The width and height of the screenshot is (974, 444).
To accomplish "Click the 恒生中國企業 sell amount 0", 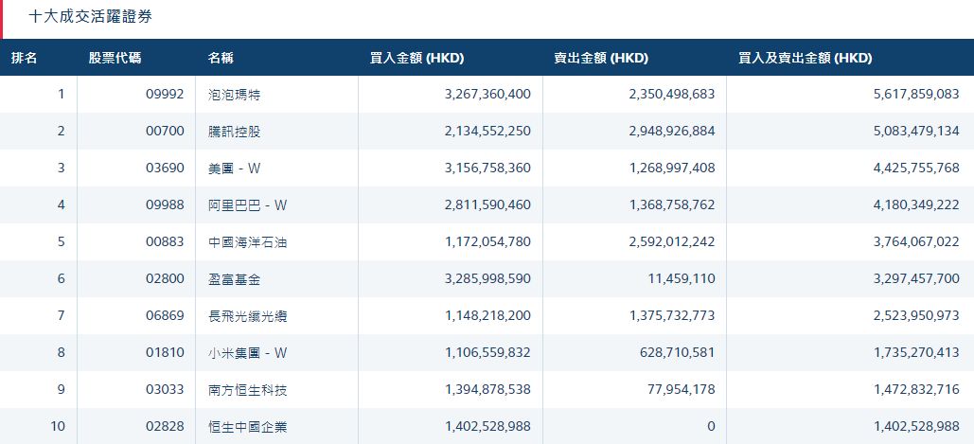I will tap(711, 427).
